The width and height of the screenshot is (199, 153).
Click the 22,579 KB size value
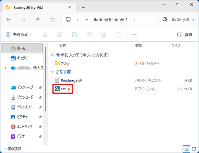tap(184, 89)
